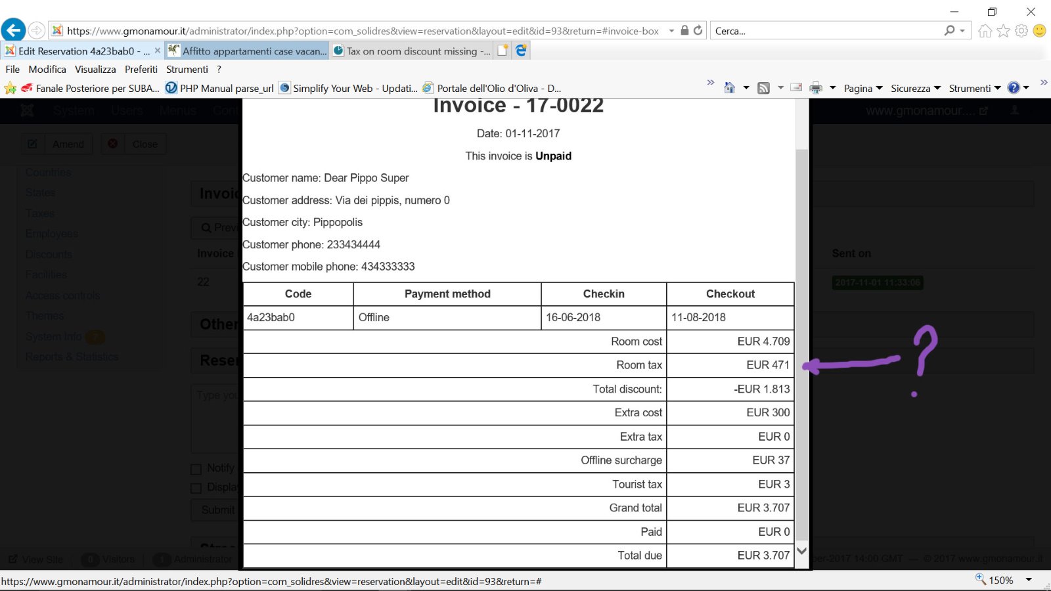Click the RSS feed icon in the command bar

click(x=763, y=88)
